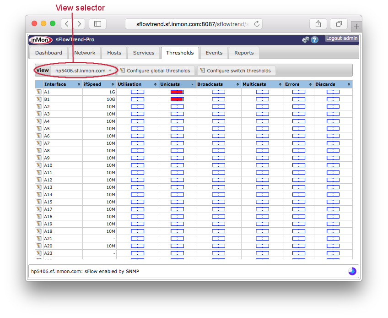Click the interface name A14
Image resolution: width=388 pixels, height=318 pixels.
tap(48, 195)
